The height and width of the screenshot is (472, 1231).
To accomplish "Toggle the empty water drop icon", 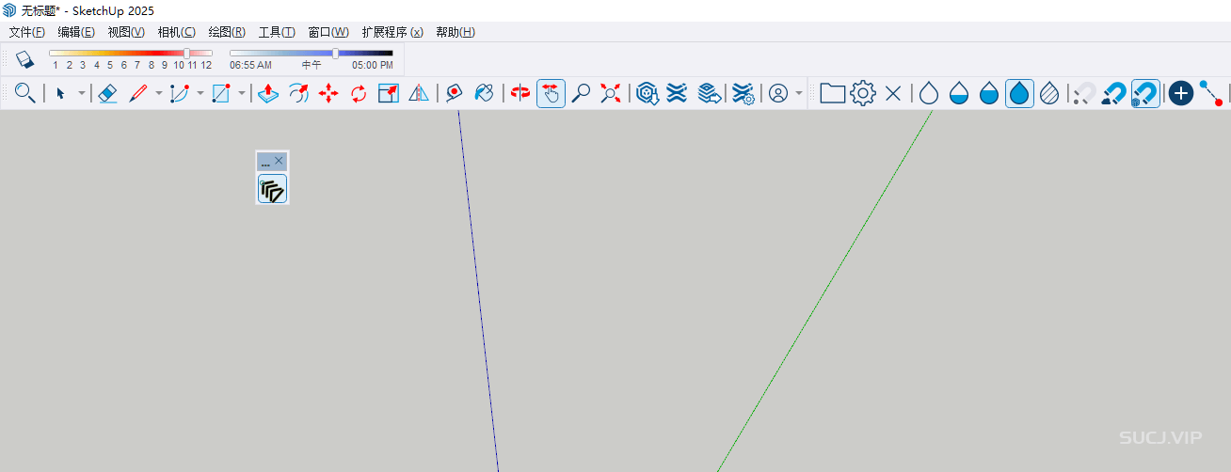I will [x=929, y=93].
